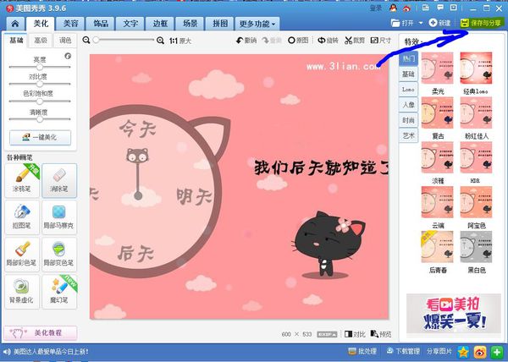
Task: Click the 旋转 rotate tool
Action: [328, 41]
